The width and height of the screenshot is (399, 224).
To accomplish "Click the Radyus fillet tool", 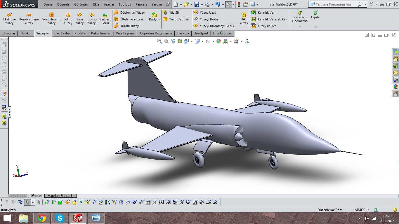I will [x=154, y=17].
